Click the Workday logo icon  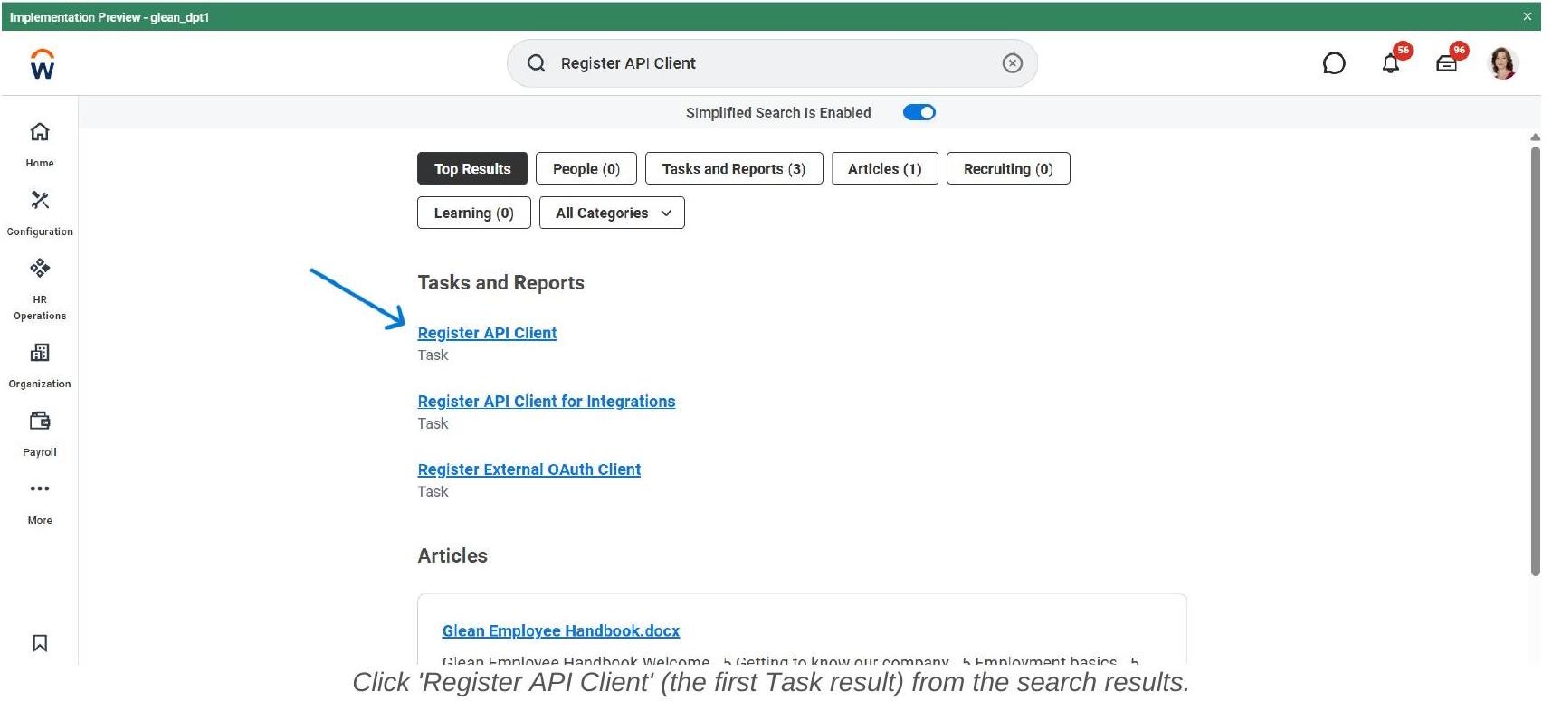click(x=43, y=63)
